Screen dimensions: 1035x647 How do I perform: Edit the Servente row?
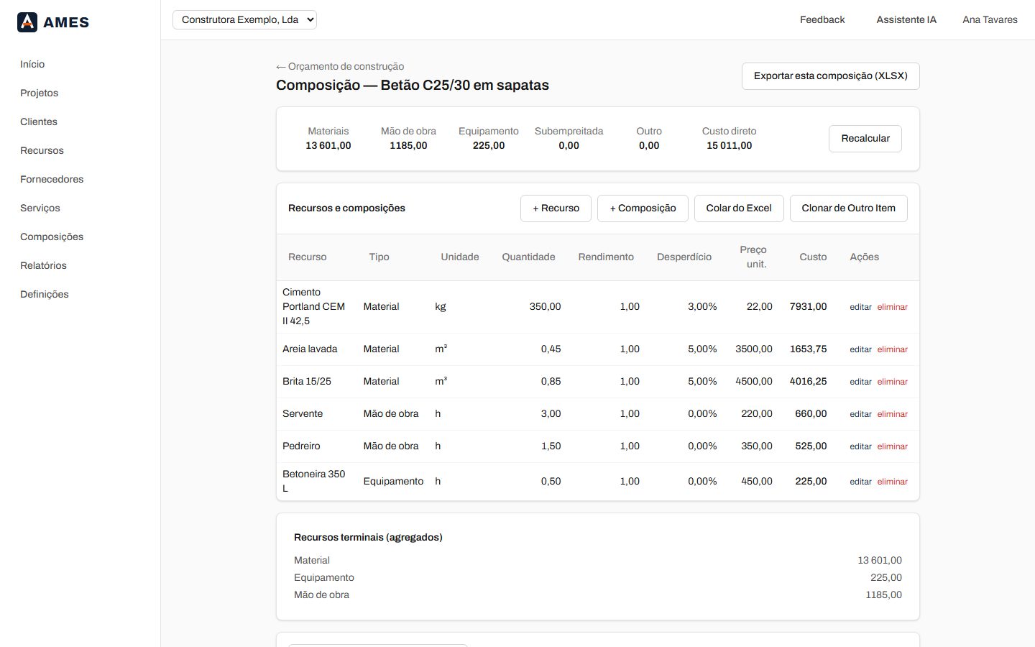pos(860,414)
